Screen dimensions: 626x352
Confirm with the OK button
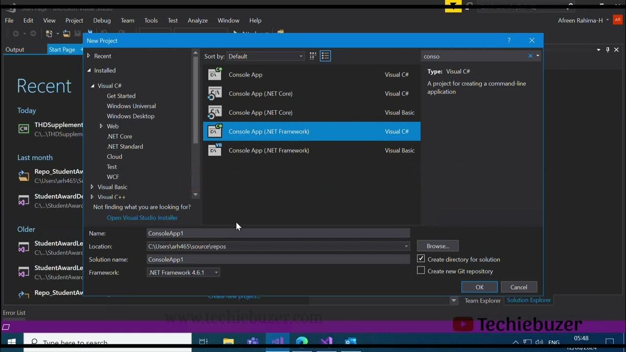point(479,287)
